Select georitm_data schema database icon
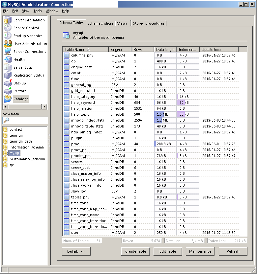257x274 pixels. tap(5, 141)
